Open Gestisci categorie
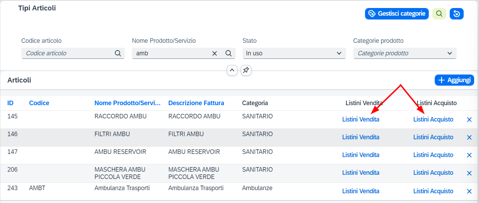This screenshot has width=479, height=203. [397, 14]
